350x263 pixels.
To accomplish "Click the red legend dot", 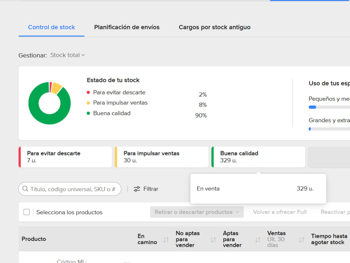I will point(88,92).
